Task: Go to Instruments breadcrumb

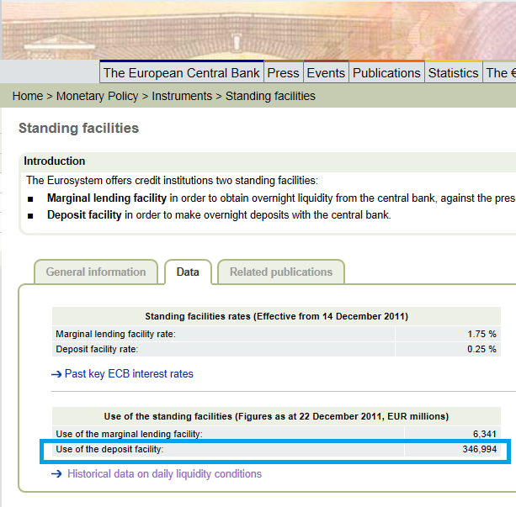Action: pos(182,96)
